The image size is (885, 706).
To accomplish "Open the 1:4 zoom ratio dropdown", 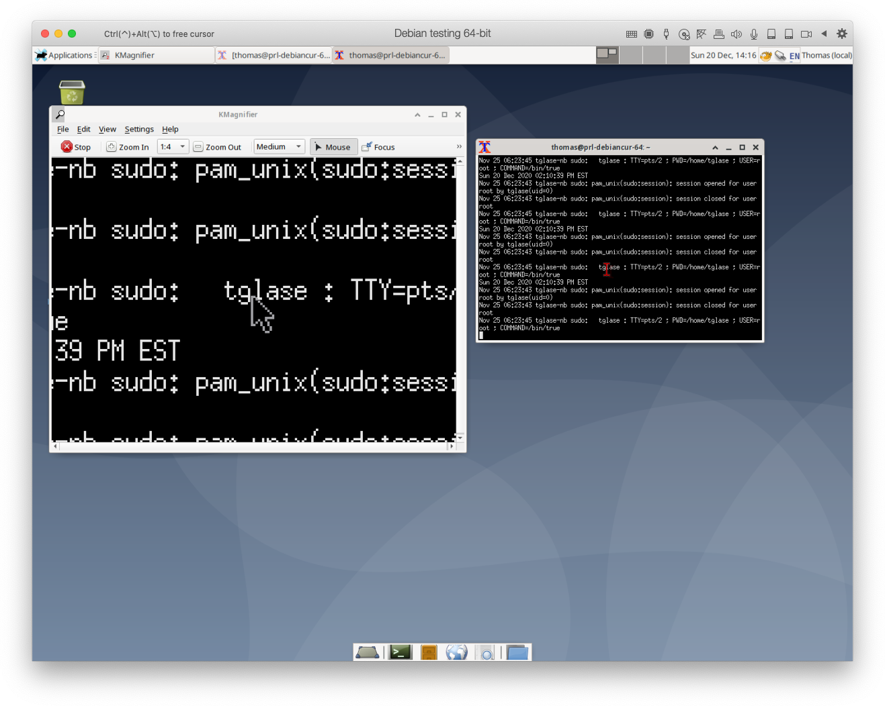I will 173,147.
